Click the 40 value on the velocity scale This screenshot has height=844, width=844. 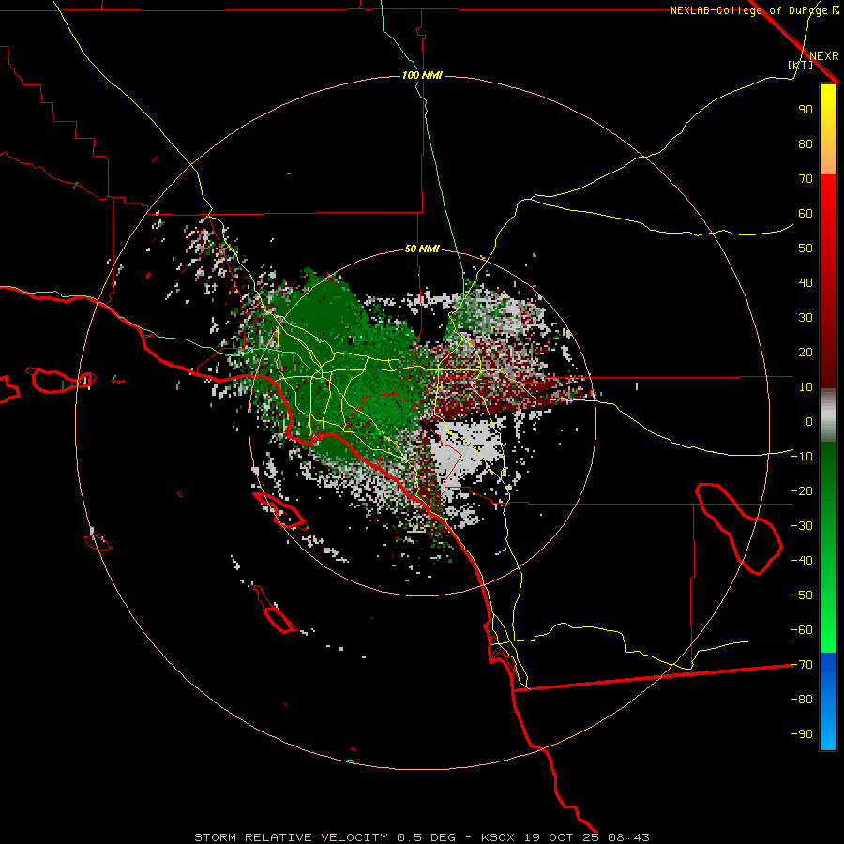(806, 283)
